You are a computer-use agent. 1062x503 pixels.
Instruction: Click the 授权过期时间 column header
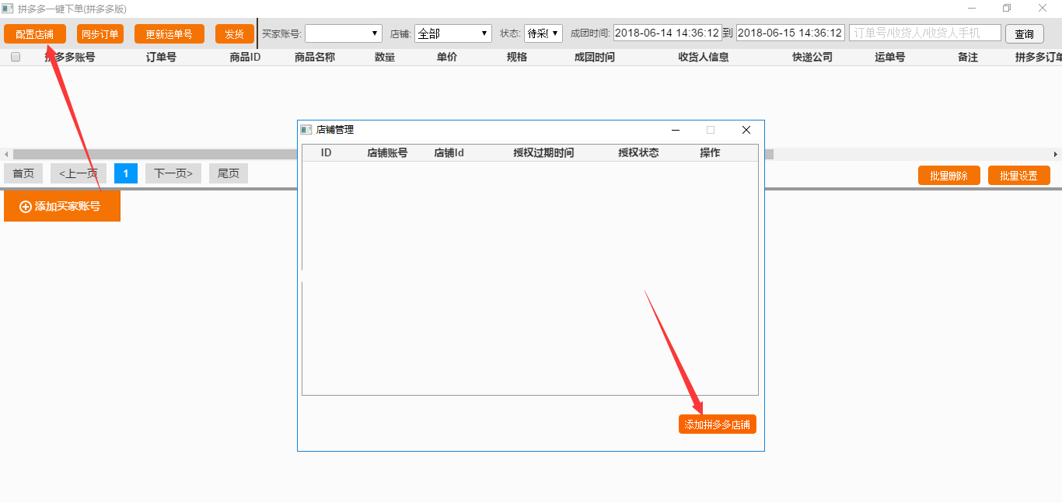(x=543, y=153)
